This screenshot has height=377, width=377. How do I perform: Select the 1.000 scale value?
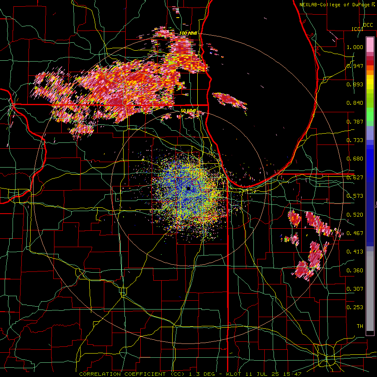[355, 47]
